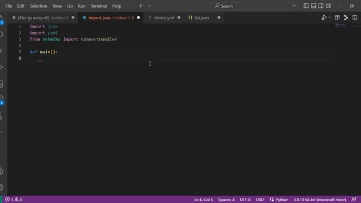Close the device.yml tab via its unsaved dot
Viewport: 361px width, 203px height.
179,17
